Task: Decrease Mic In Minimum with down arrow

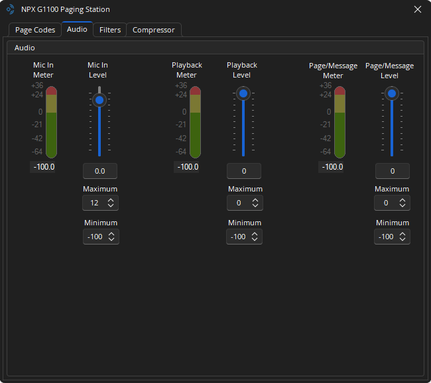Action: (x=111, y=239)
